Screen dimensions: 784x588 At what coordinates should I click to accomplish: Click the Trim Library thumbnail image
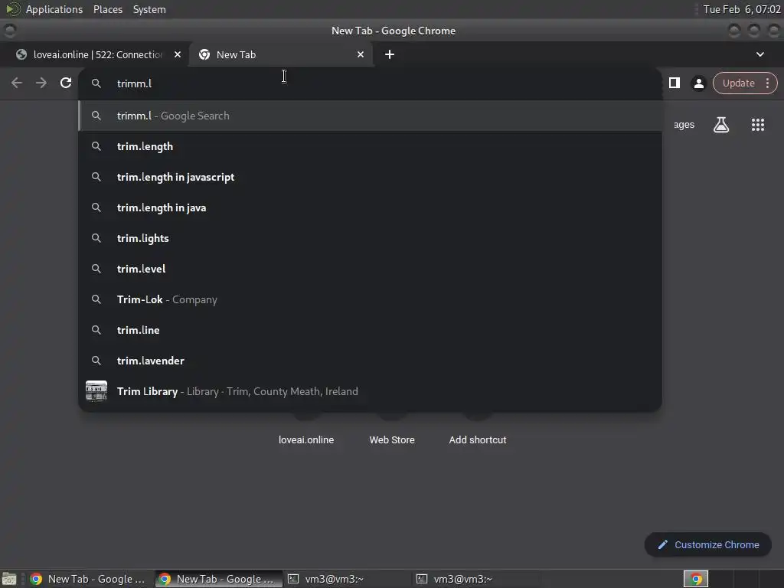click(96, 391)
